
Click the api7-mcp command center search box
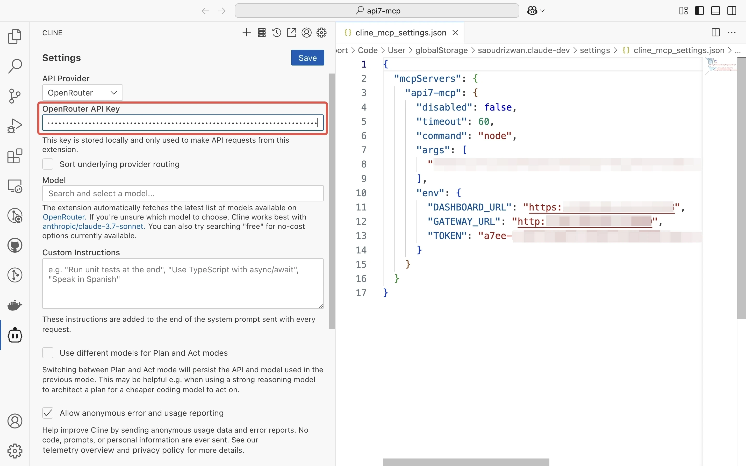pos(377,11)
